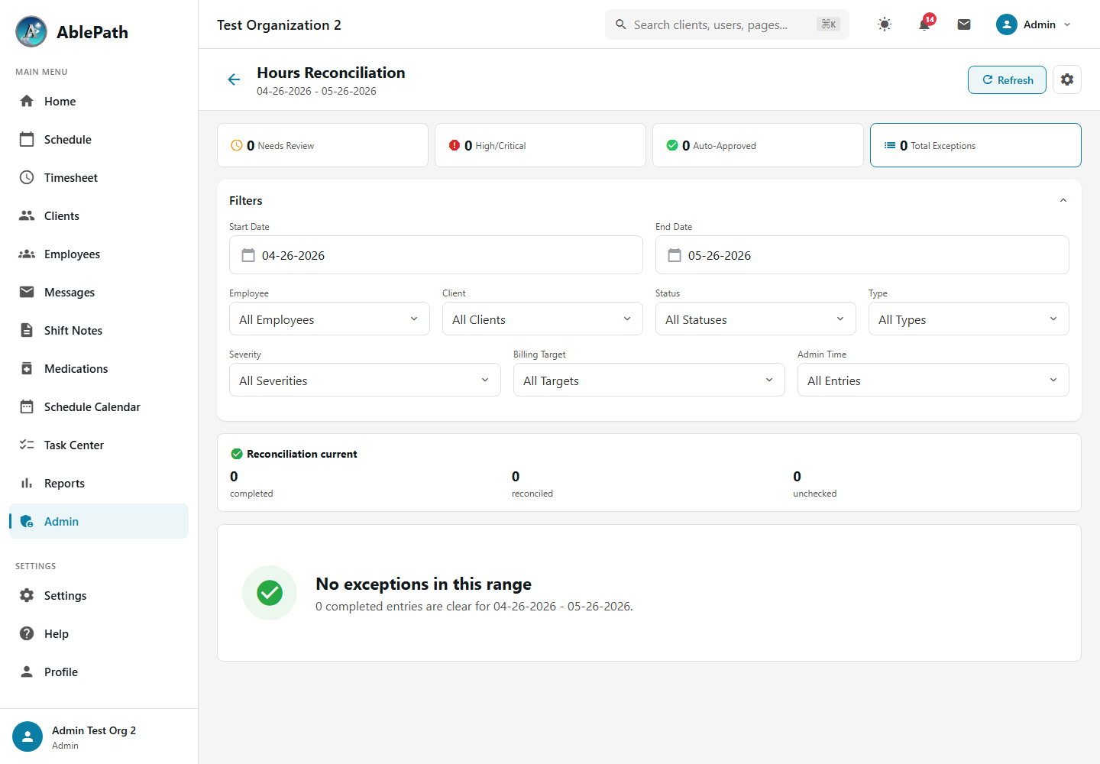Open notifications bell with 14 badge
The width and height of the screenshot is (1100, 764).
point(924,24)
